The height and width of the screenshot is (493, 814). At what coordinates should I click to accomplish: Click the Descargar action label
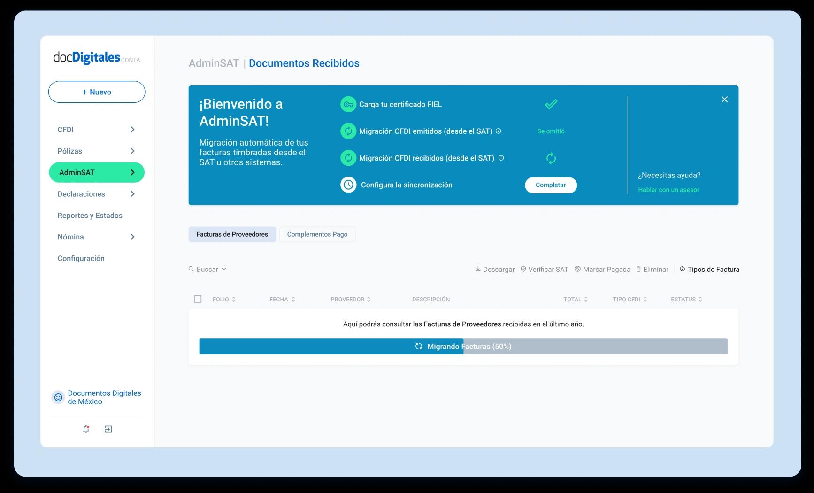(499, 270)
